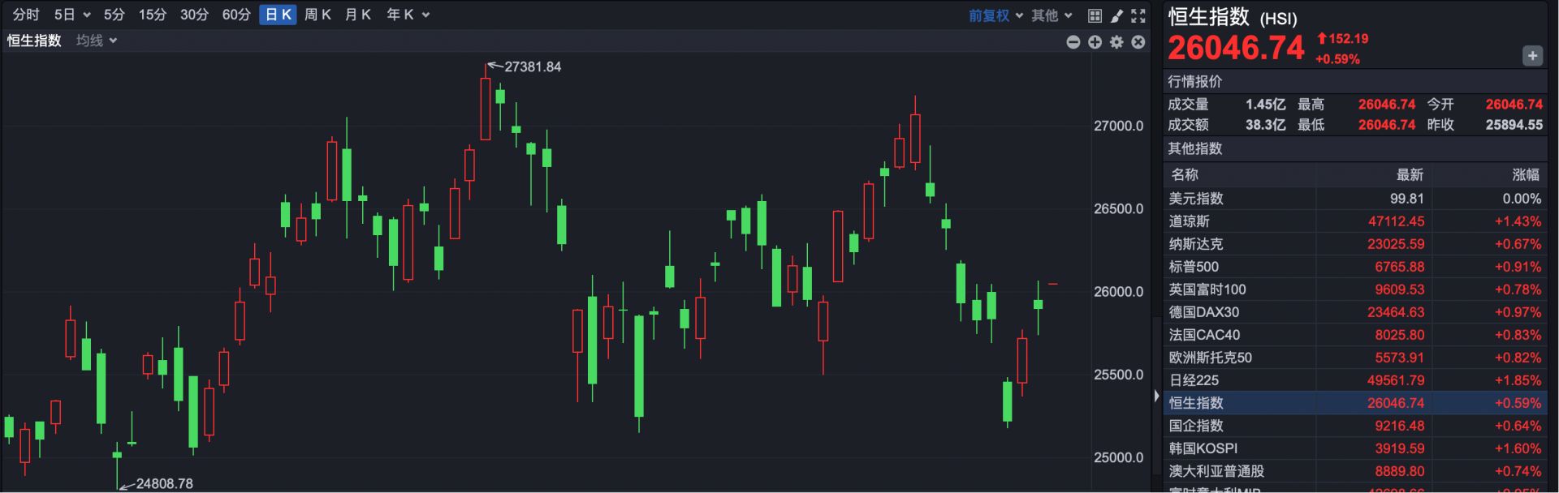Select the drawing brush tool
The width and height of the screenshot is (1559, 493).
click(x=1116, y=15)
